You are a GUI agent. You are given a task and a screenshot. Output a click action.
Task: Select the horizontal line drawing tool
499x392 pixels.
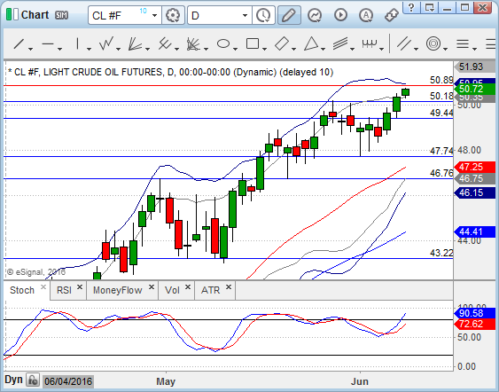click(48, 44)
